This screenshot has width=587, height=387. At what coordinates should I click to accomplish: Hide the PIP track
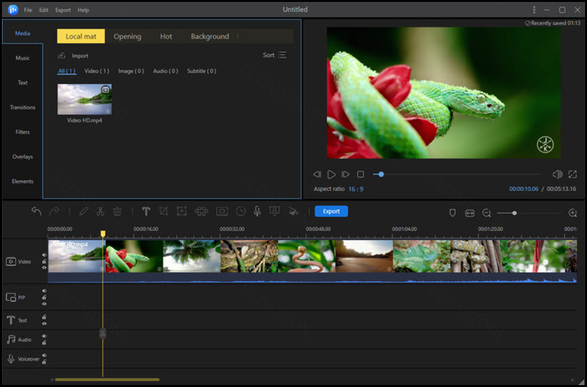click(44, 304)
